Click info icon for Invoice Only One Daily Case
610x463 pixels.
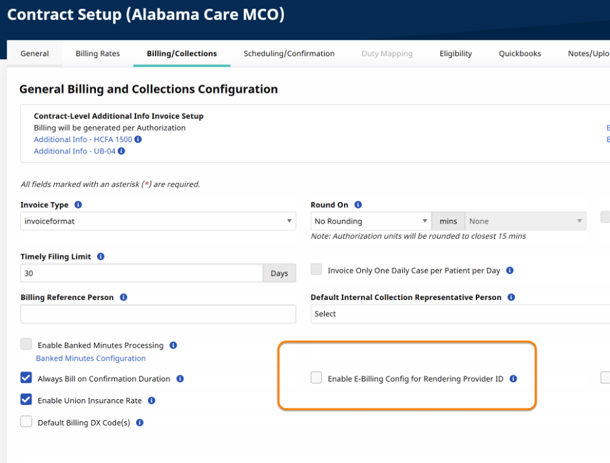(510, 270)
